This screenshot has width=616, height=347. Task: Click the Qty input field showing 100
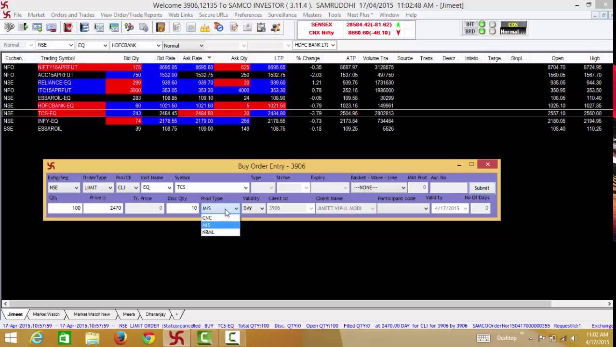tap(65, 208)
